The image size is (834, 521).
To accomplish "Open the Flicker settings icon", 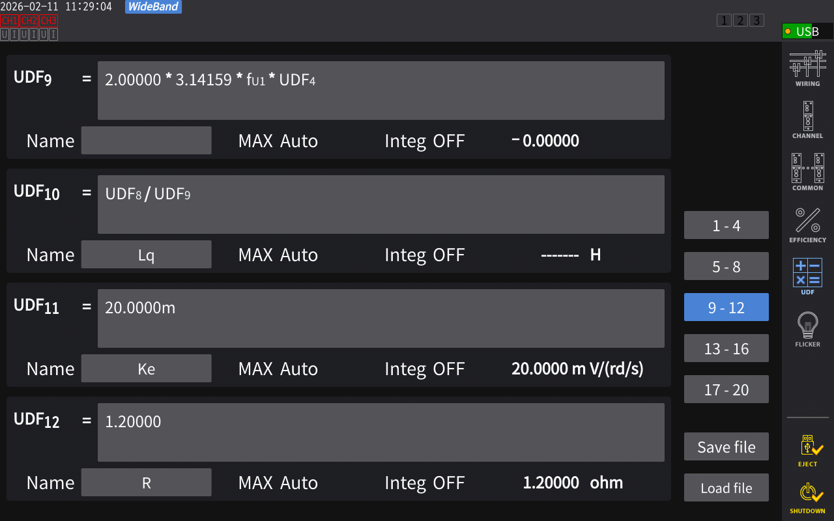I will tap(807, 328).
